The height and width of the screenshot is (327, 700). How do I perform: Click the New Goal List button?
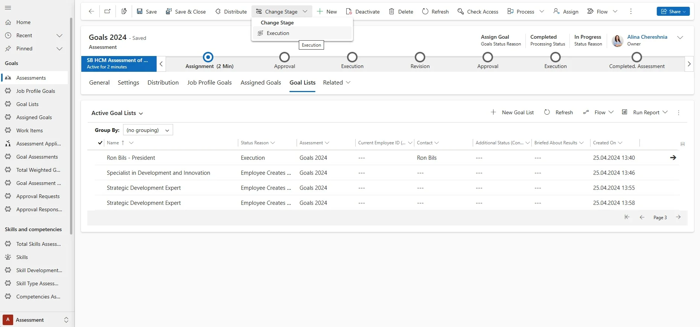coord(513,112)
